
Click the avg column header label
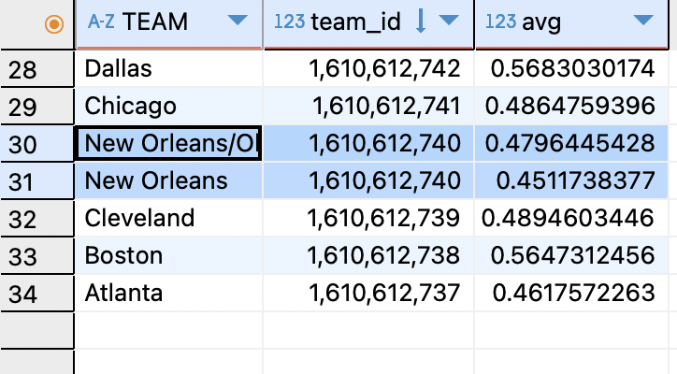pos(541,22)
